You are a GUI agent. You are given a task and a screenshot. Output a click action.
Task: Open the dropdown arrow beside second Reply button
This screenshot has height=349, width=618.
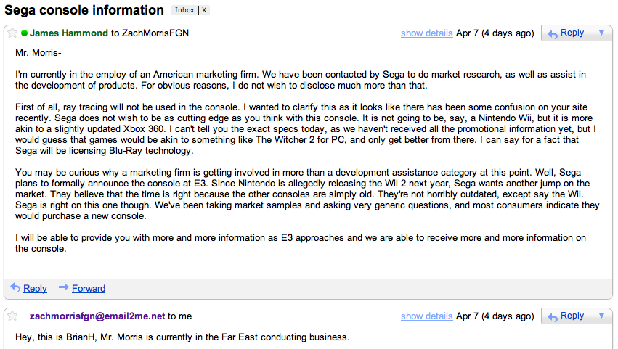[602, 316]
